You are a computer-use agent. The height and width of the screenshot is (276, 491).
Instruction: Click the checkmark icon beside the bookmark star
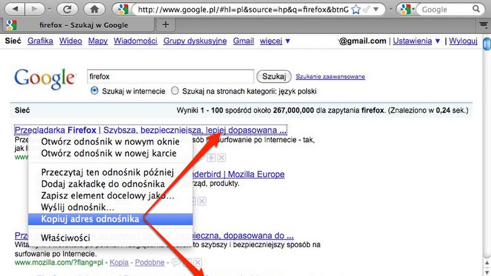pyautogui.click(x=366, y=9)
